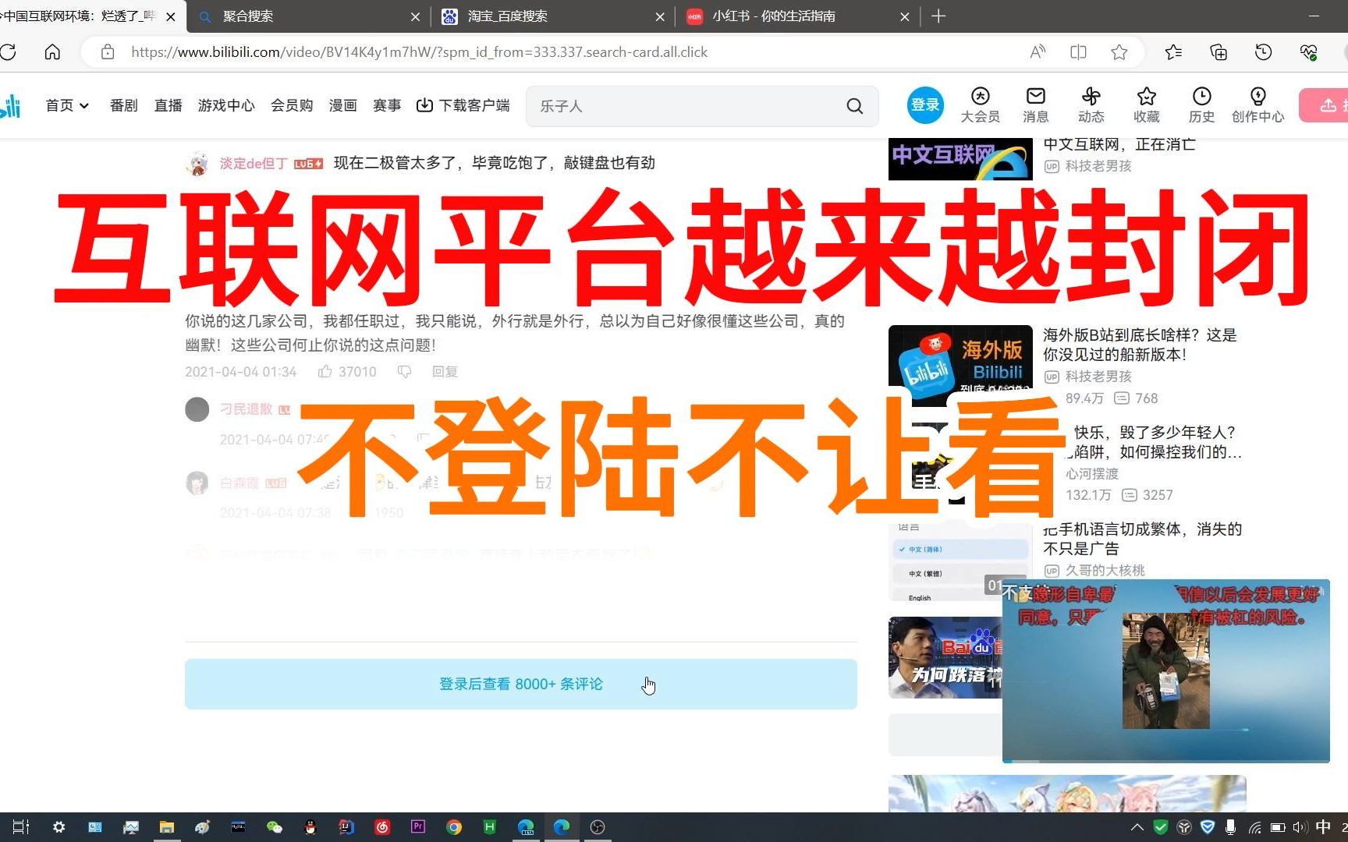Open the 直播 navigation item
This screenshot has width=1348, height=842.
[168, 105]
